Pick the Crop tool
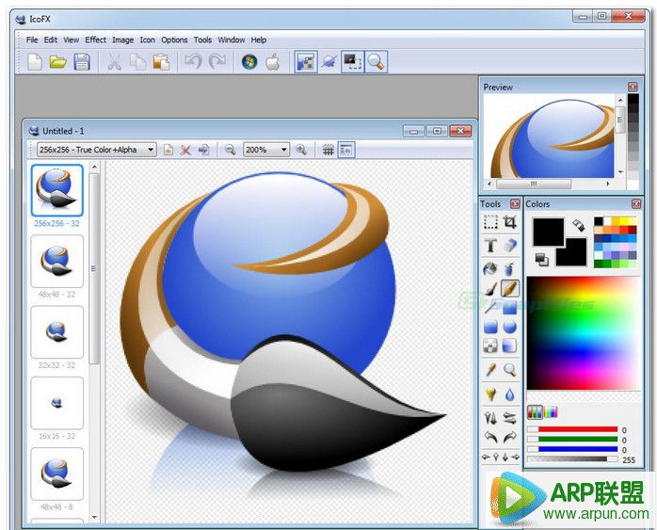Viewport: 657px width, 530px height. pyautogui.click(x=509, y=222)
